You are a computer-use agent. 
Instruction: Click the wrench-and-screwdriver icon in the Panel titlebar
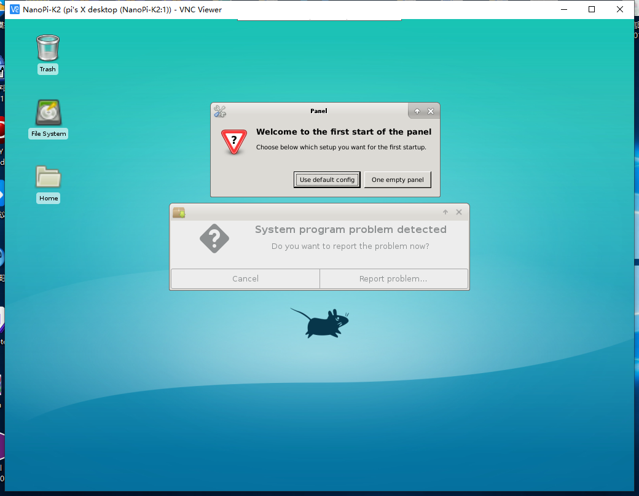tap(220, 111)
